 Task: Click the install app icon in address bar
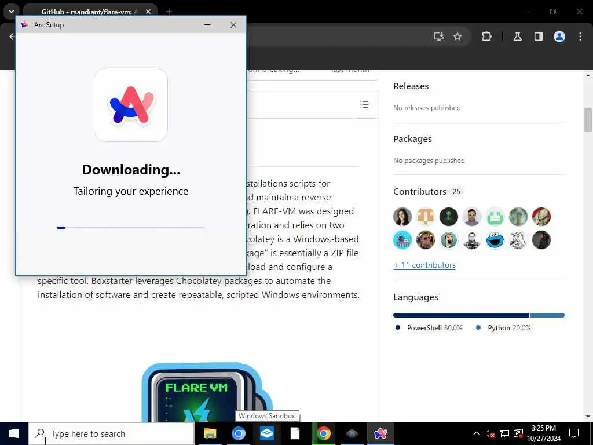pos(438,37)
